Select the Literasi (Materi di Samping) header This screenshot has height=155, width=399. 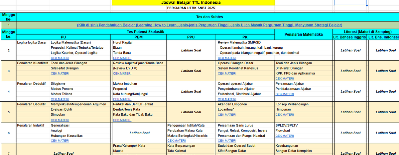tap(366, 31)
